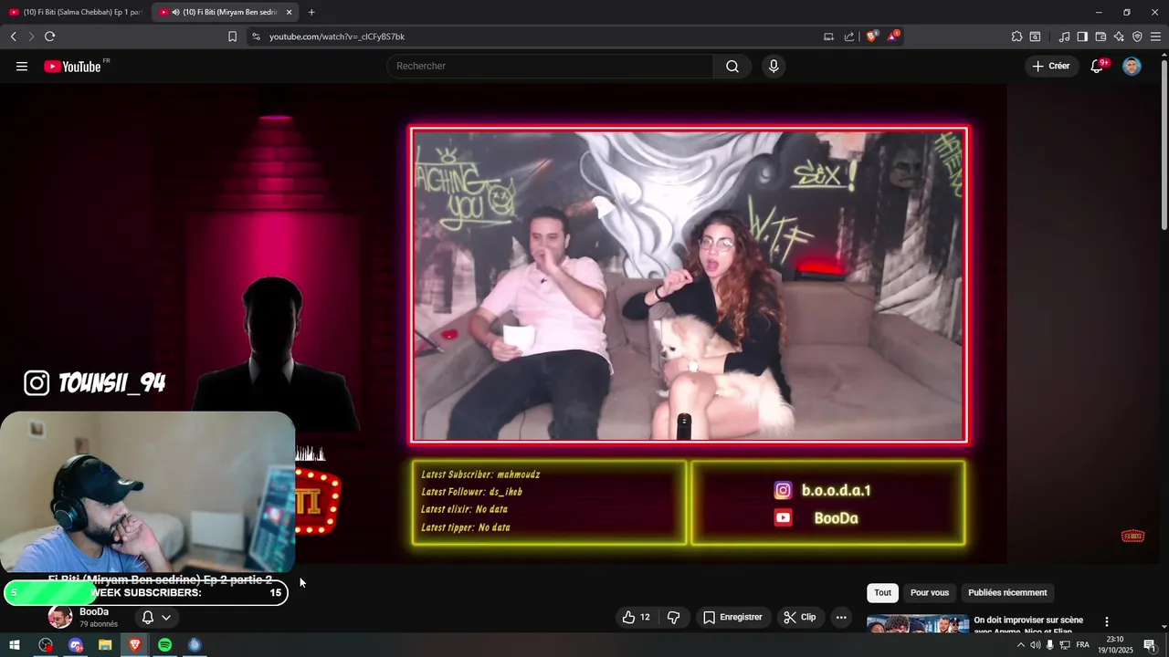Image resolution: width=1169 pixels, height=657 pixels.
Task: Open Discord from the taskbar
Action: click(x=75, y=645)
